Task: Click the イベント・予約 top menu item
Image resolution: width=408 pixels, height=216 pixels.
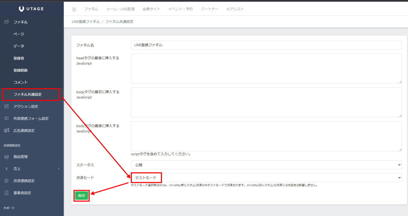Action: coord(180,9)
